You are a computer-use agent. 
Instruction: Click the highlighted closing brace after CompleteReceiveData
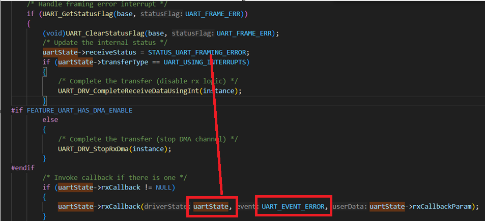click(45, 101)
